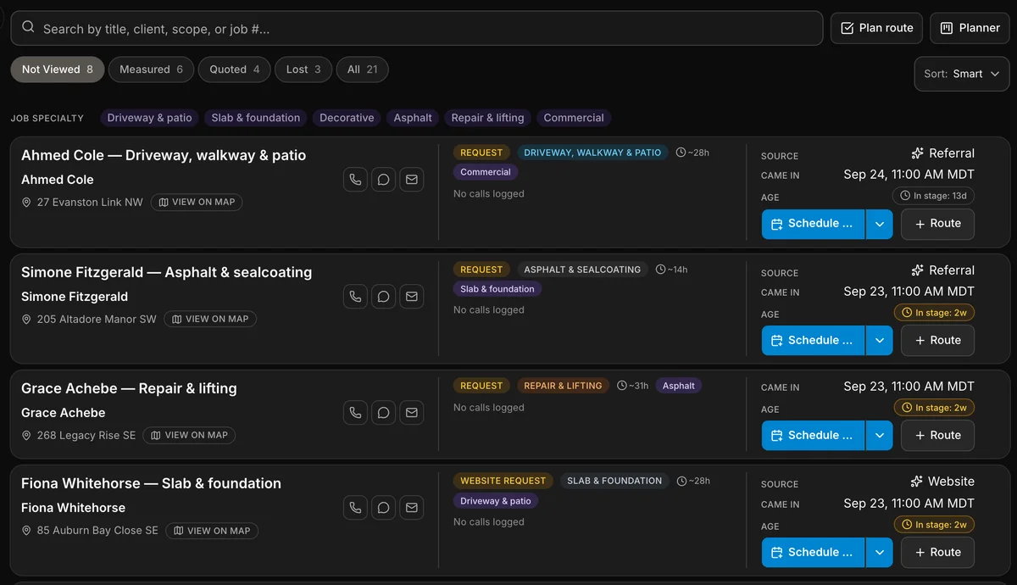Open chat message for Fiona Whitehorse
The width and height of the screenshot is (1017, 585).
pos(383,508)
